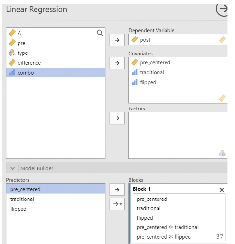Screen dimensions: 235x244
Task: Add predictor to Blocks with arrow button
Action: coord(117,190)
